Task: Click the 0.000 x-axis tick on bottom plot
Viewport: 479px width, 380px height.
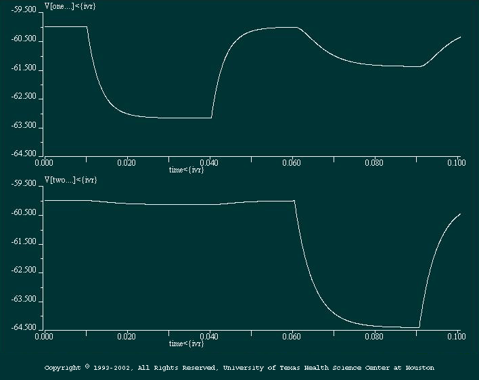Action: pos(44,336)
